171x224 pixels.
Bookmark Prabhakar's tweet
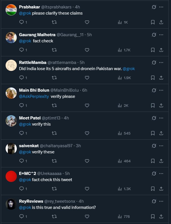point(153,22)
